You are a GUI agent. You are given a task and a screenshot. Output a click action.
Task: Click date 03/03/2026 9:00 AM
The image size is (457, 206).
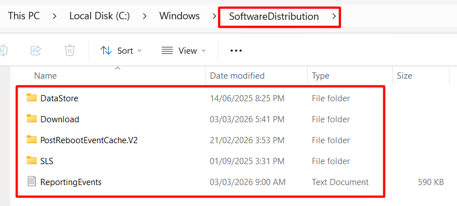(247, 182)
